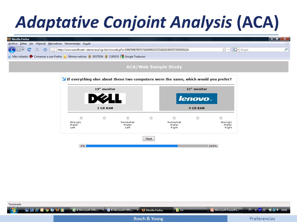Viewport: 297px width, 222px height.
Task: Click the Firefox forward arrow
Action: (x=19, y=50)
